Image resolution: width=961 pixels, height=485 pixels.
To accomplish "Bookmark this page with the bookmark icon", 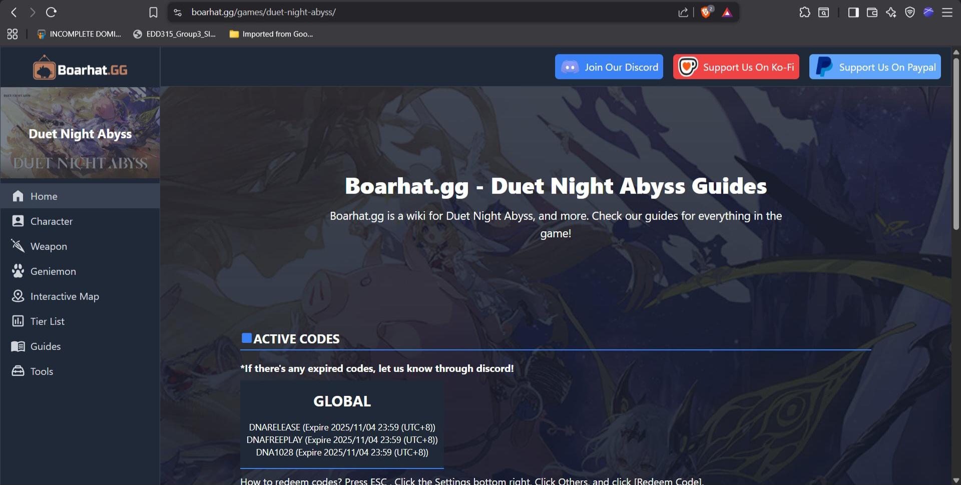I will pyautogui.click(x=153, y=13).
